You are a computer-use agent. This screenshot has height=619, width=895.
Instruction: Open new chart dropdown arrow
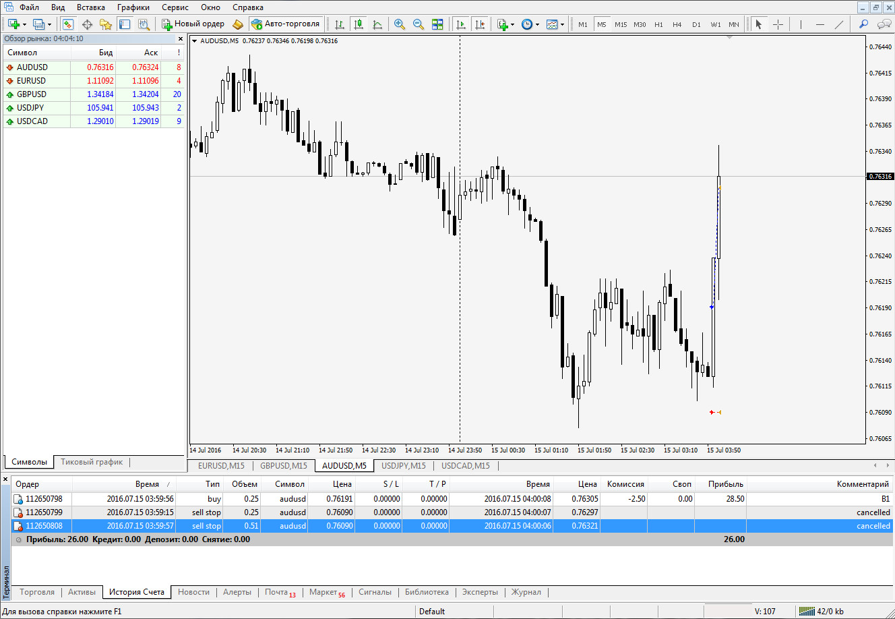pos(25,25)
